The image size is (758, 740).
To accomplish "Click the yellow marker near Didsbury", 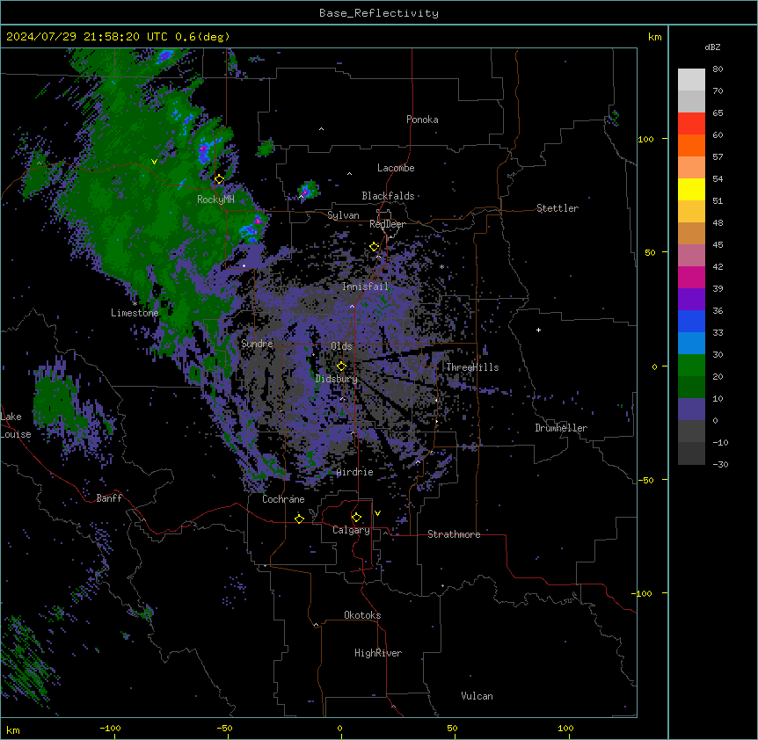I will click(341, 366).
